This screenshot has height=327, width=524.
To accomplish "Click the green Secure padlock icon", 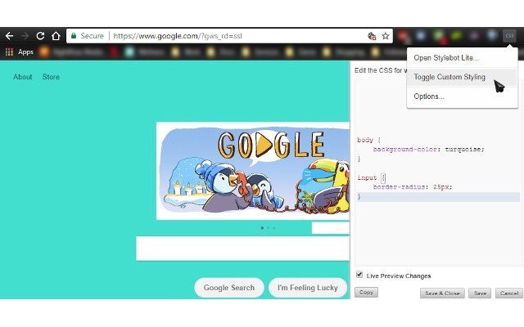I will click(74, 36).
